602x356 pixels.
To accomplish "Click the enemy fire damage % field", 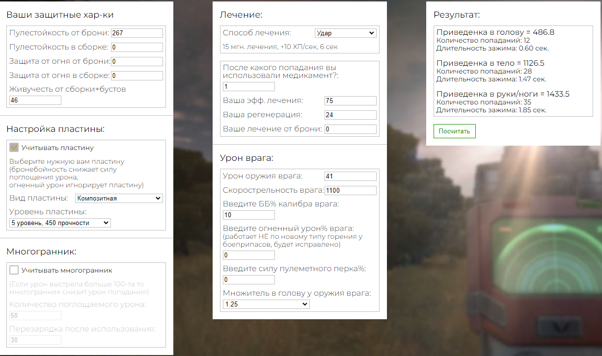I will pyautogui.click(x=249, y=255).
